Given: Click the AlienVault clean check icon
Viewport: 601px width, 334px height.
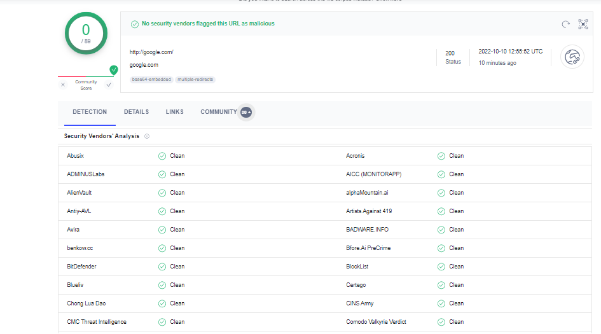Looking at the screenshot, I should point(162,193).
